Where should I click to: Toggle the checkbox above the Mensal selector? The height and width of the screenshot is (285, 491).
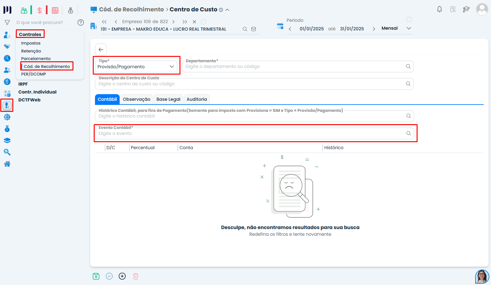tap(409, 20)
